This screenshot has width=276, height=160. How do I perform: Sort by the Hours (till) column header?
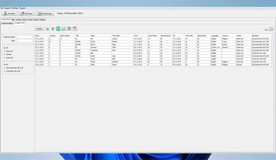click(x=190, y=36)
